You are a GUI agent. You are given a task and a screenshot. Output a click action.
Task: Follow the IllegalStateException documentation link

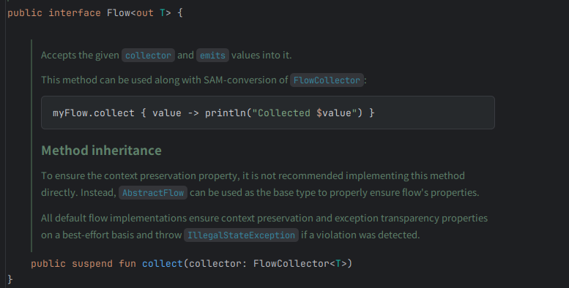(241, 235)
